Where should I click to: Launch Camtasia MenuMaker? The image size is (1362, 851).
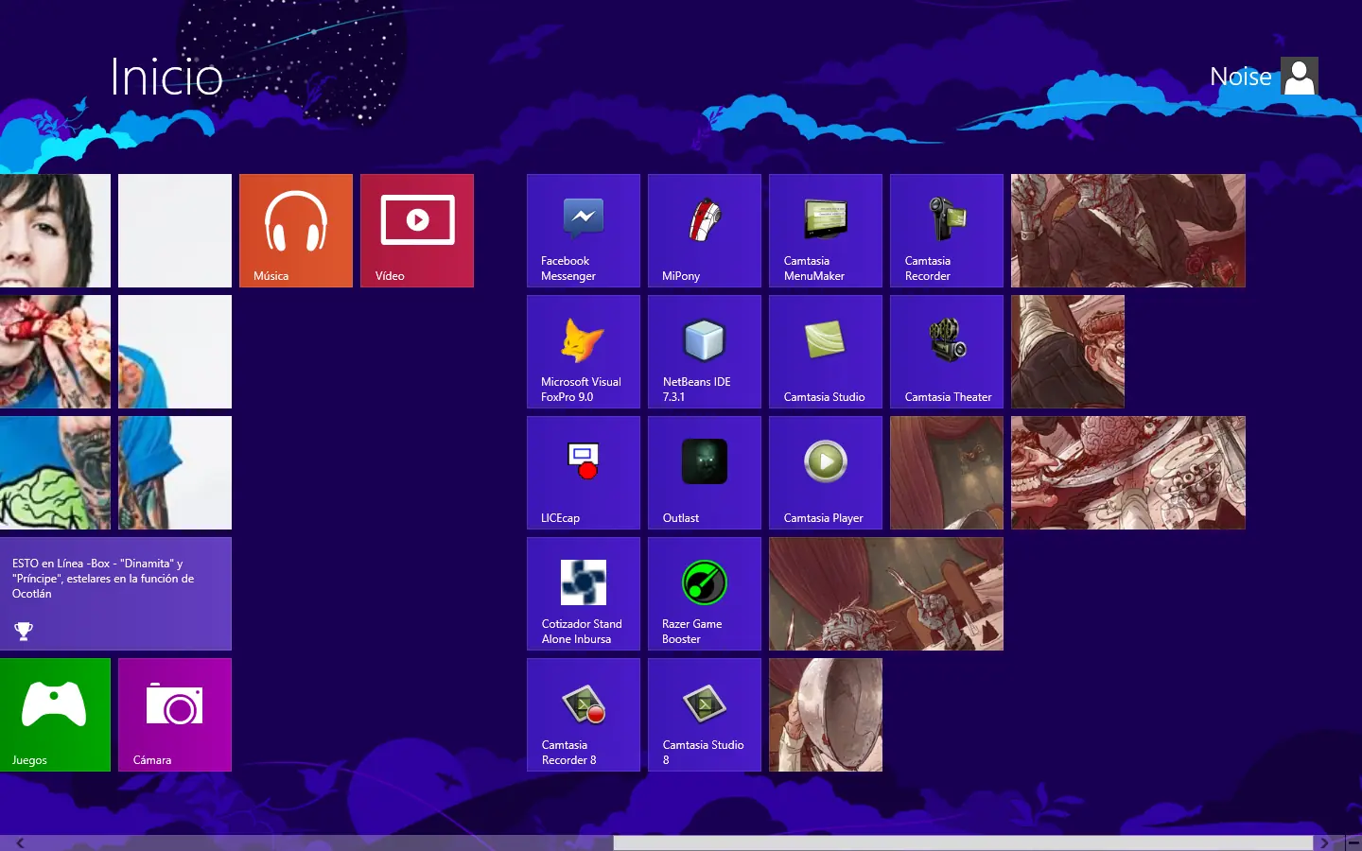(x=826, y=231)
